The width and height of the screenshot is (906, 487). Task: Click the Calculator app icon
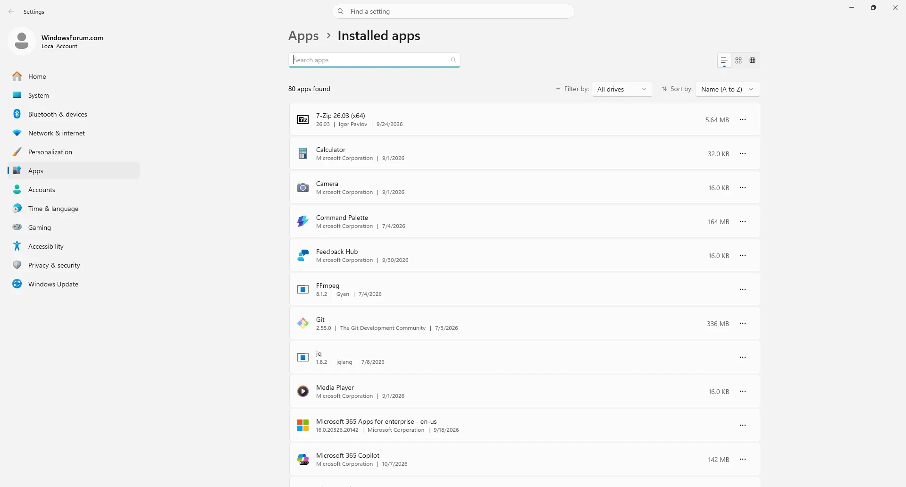point(303,154)
